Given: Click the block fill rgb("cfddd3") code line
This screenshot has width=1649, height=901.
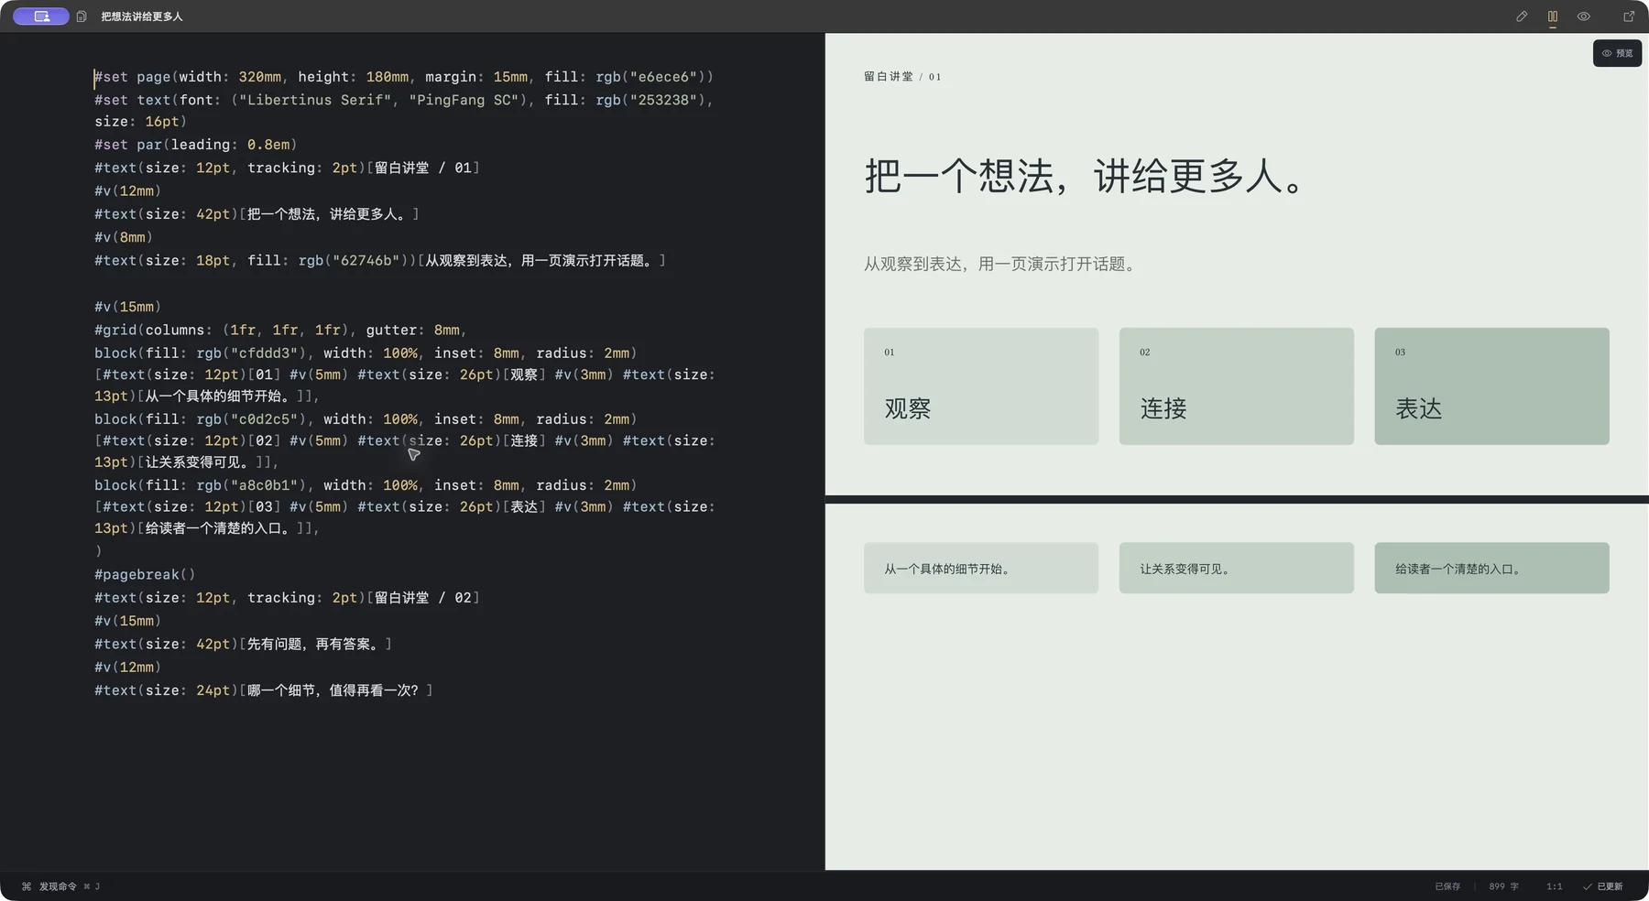Looking at the screenshot, I should pos(366,353).
